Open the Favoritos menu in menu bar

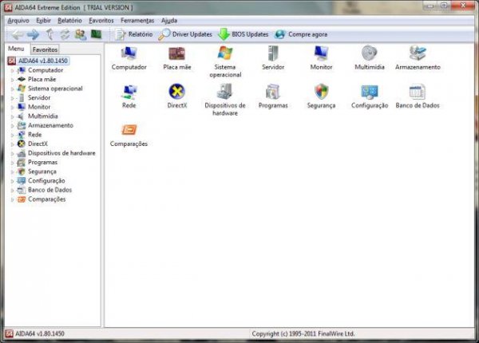click(x=101, y=21)
